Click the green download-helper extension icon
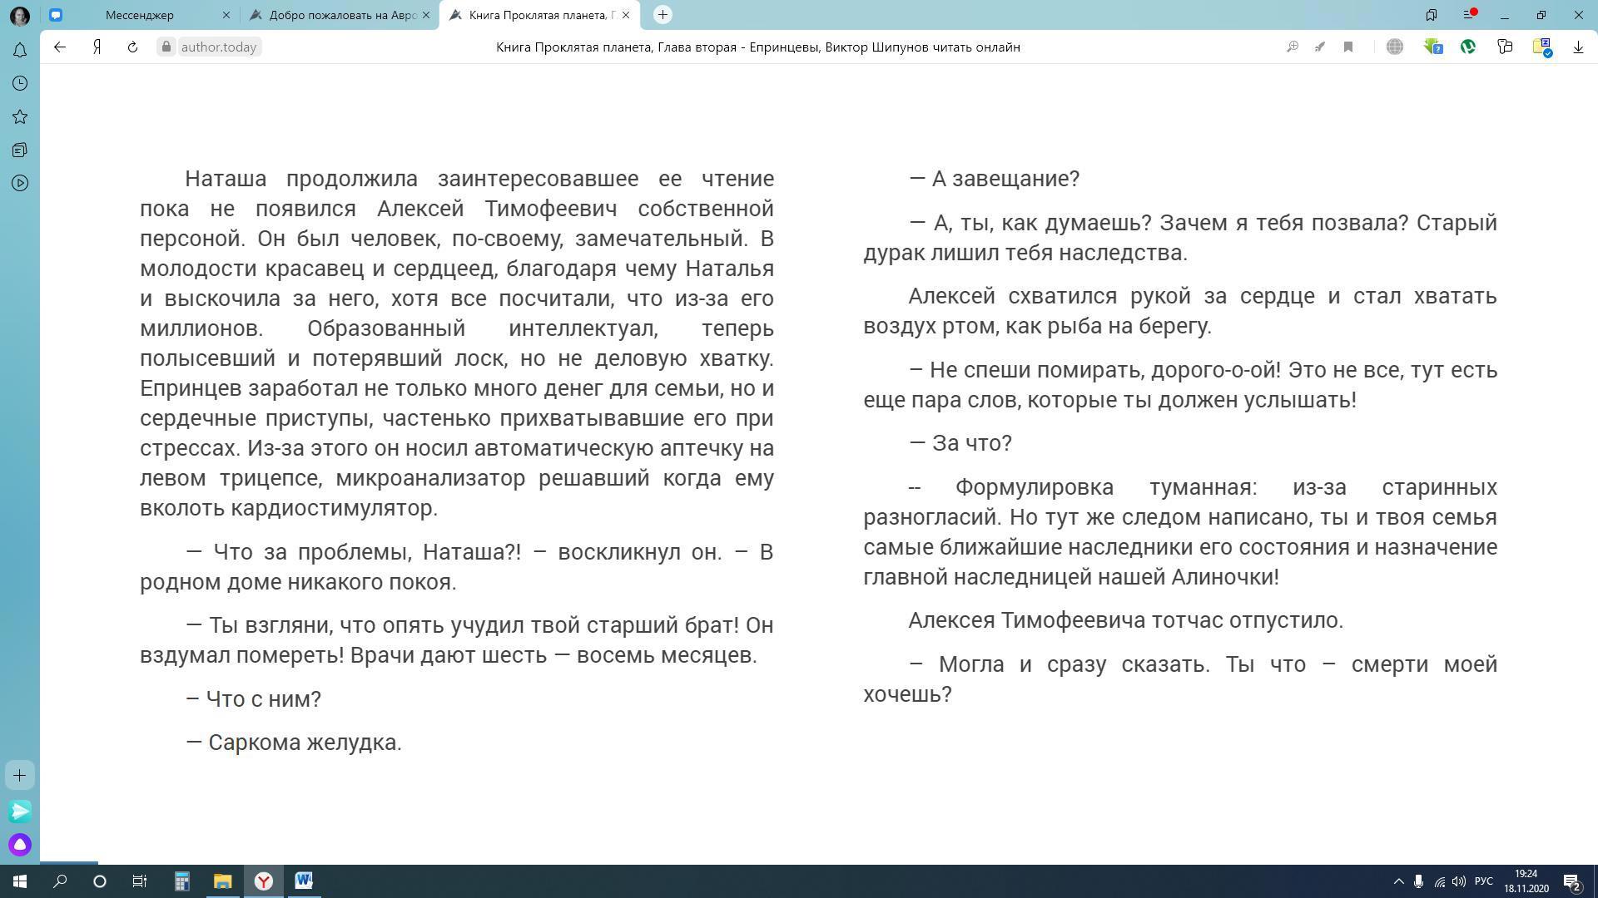The height and width of the screenshot is (898, 1598). (x=1432, y=47)
